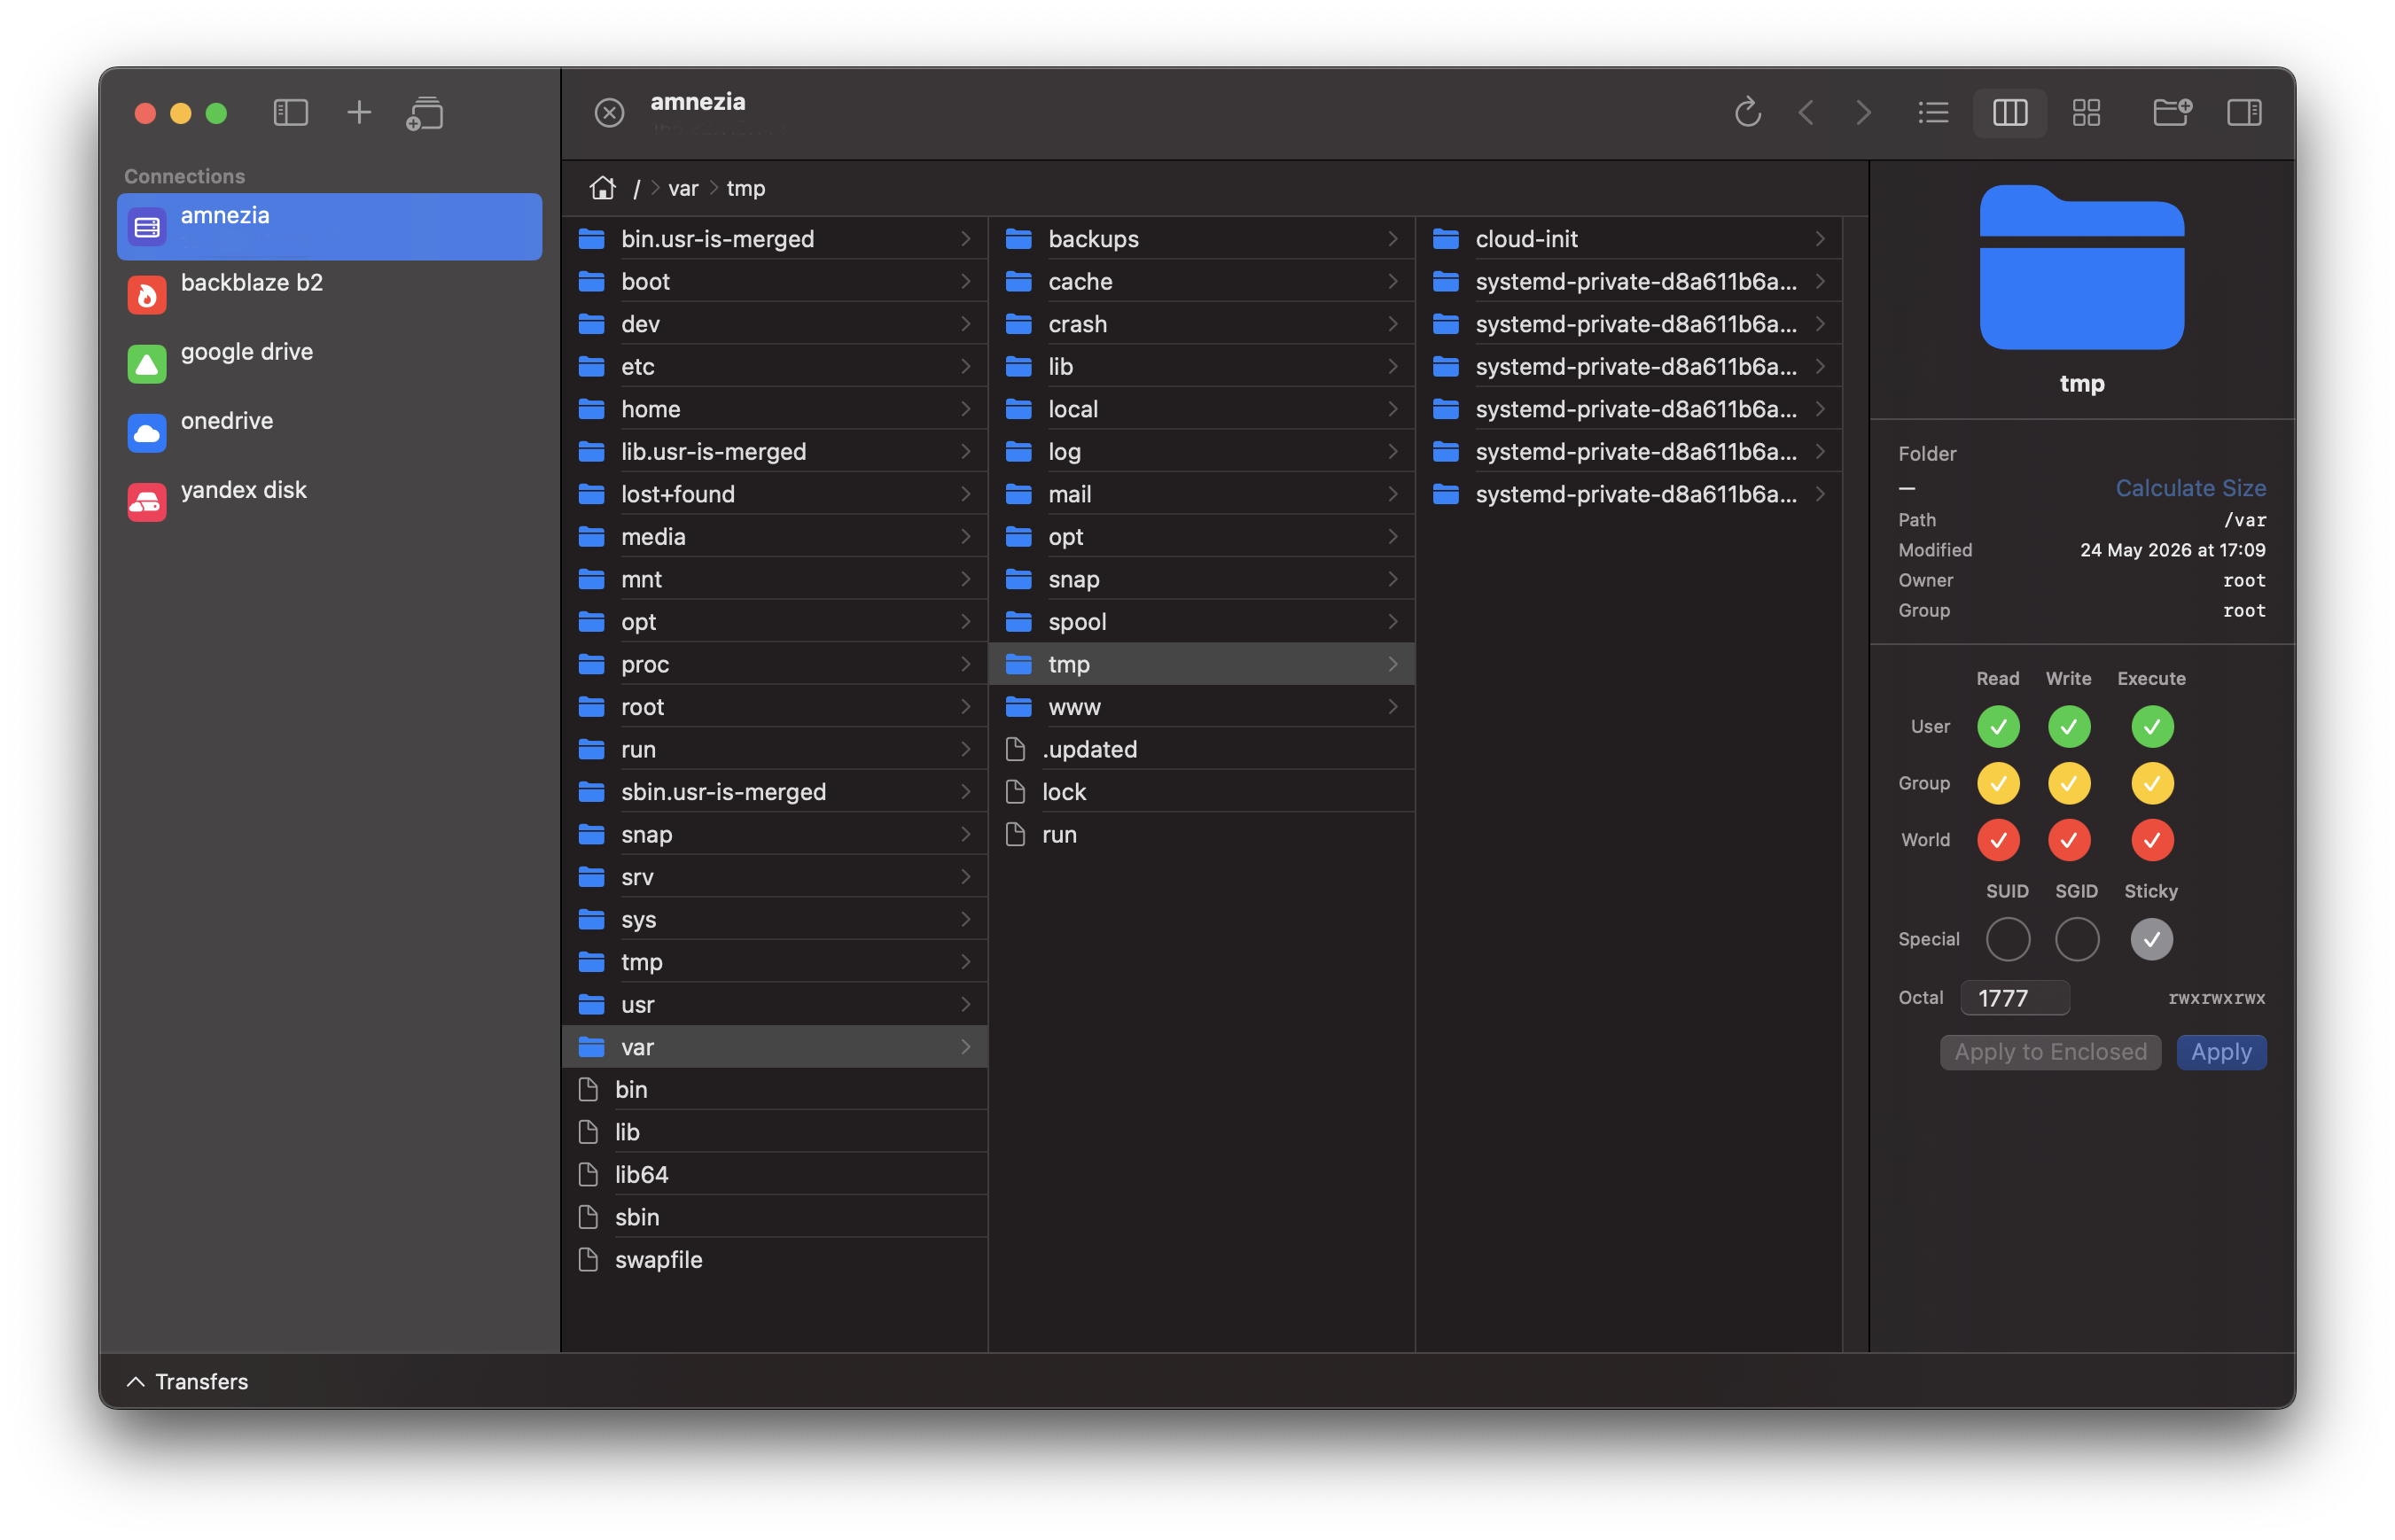Expand the proc folder chevron

[965, 664]
